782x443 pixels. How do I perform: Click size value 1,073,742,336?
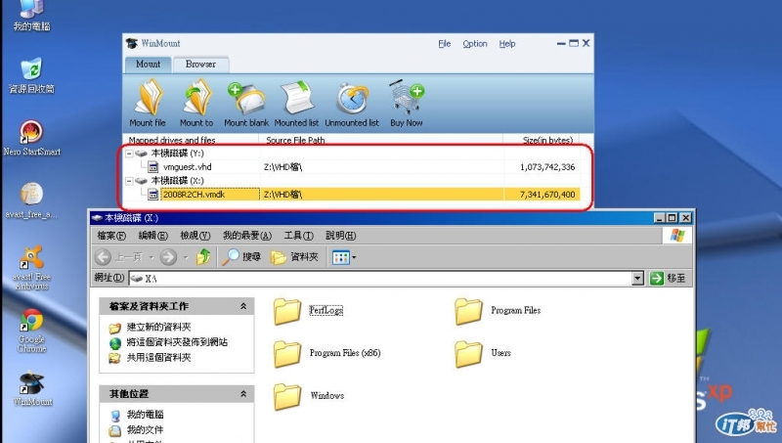547,167
